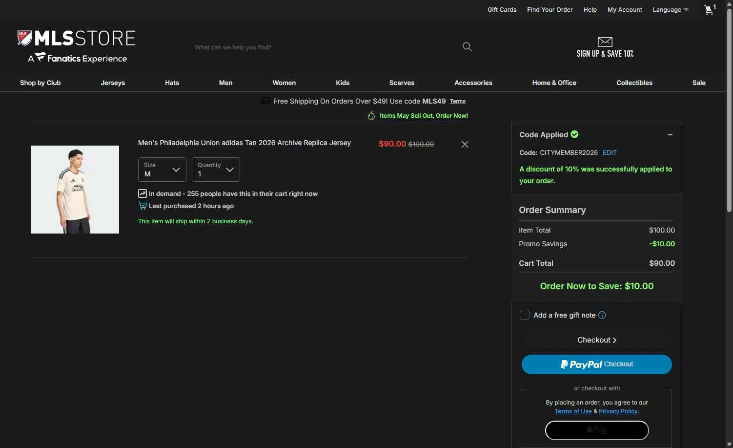The width and height of the screenshot is (733, 448).
Task: Go to My Account
Action: pyautogui.click(x=625, y=10)
